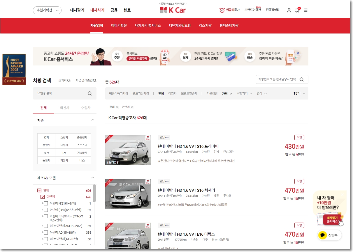Remove the 현대 filter tag
The image size is (353, 252).
pyautogui.click(x=117, y=107)
